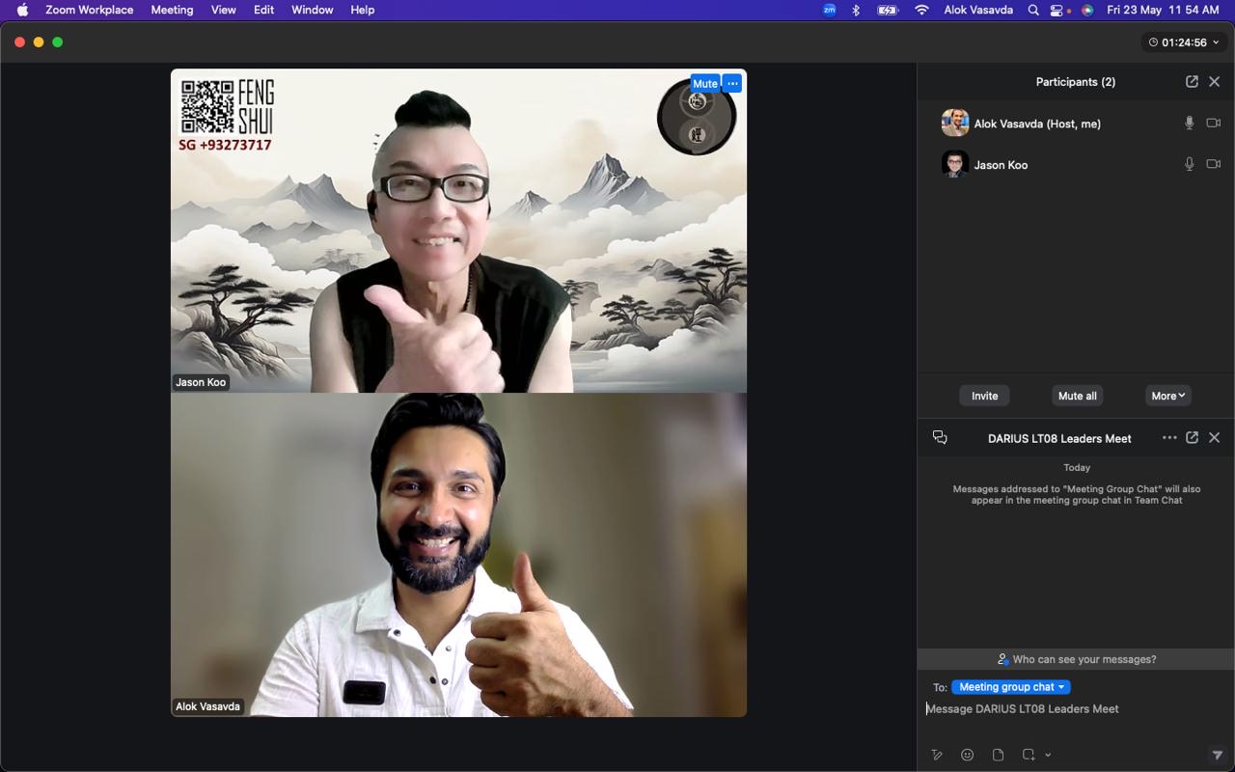Click the text formatting icon in chat
Viewport: 1235px width, 772px height.
point(936,755)
